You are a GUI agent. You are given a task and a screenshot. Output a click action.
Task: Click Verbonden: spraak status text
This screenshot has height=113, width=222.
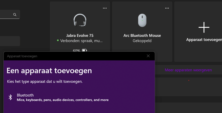pyautogui.click(x=81, y=41)
